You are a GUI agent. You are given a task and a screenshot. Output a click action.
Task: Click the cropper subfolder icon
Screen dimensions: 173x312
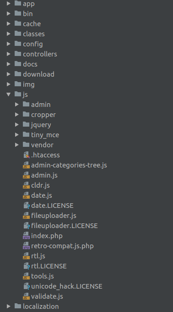26,114
